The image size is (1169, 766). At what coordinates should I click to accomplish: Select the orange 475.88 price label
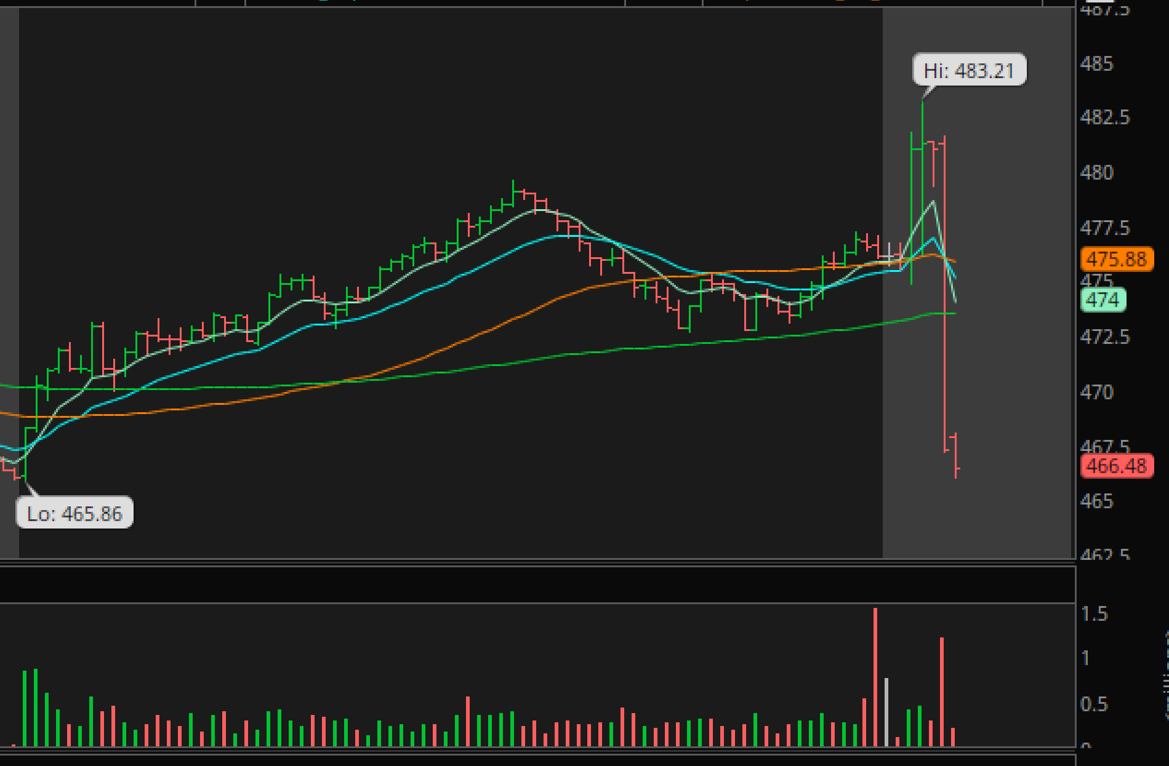pos(1117,259)
